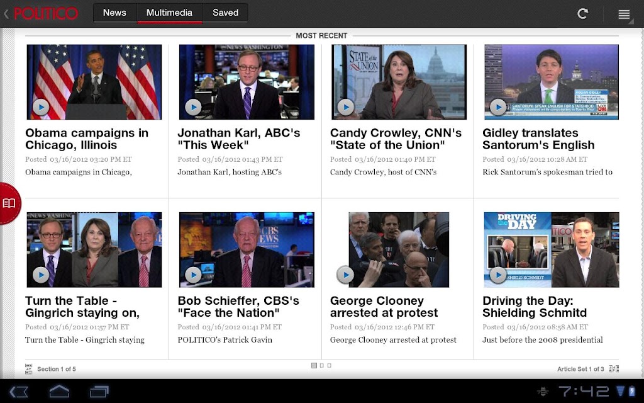Open headline 'Gidley translates Santorum's English'

pyautogui.click(x=538, y=139)
